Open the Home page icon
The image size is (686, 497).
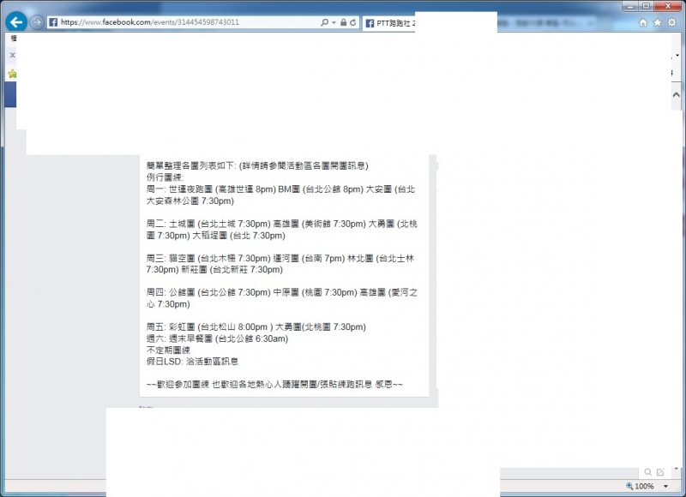coord(643,23)
